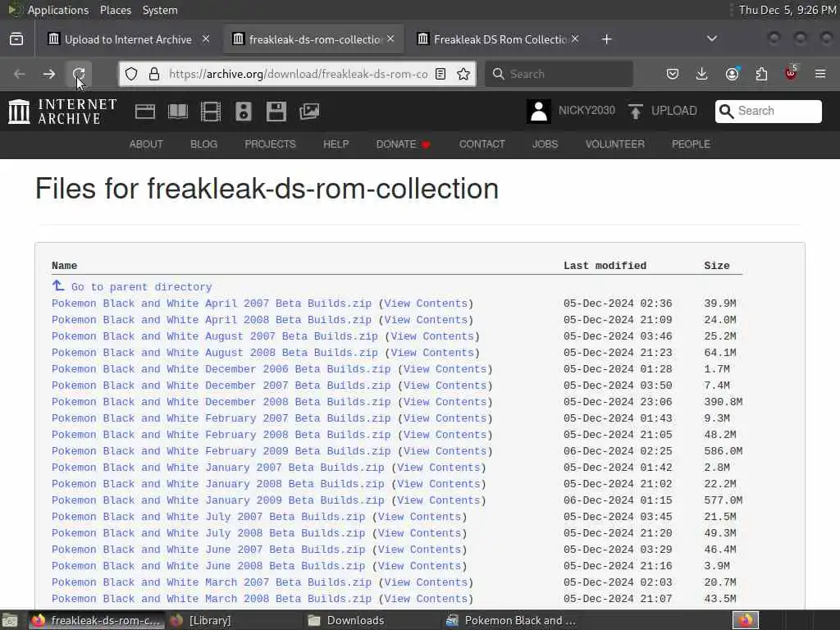This screenshot has height=630, width=840.
Task: Open the CONTACT navigation link
Action: [x=482, y=144]
